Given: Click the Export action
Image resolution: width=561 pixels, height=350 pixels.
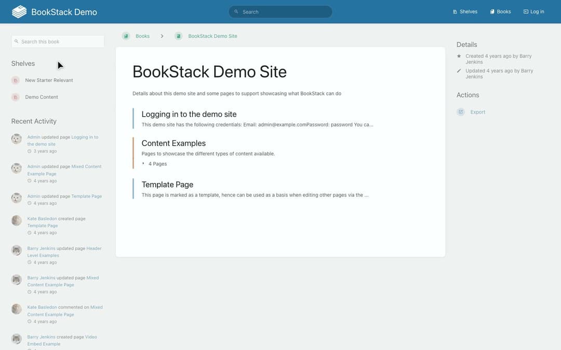Looking at the screenshot, I should coord(478,112).
